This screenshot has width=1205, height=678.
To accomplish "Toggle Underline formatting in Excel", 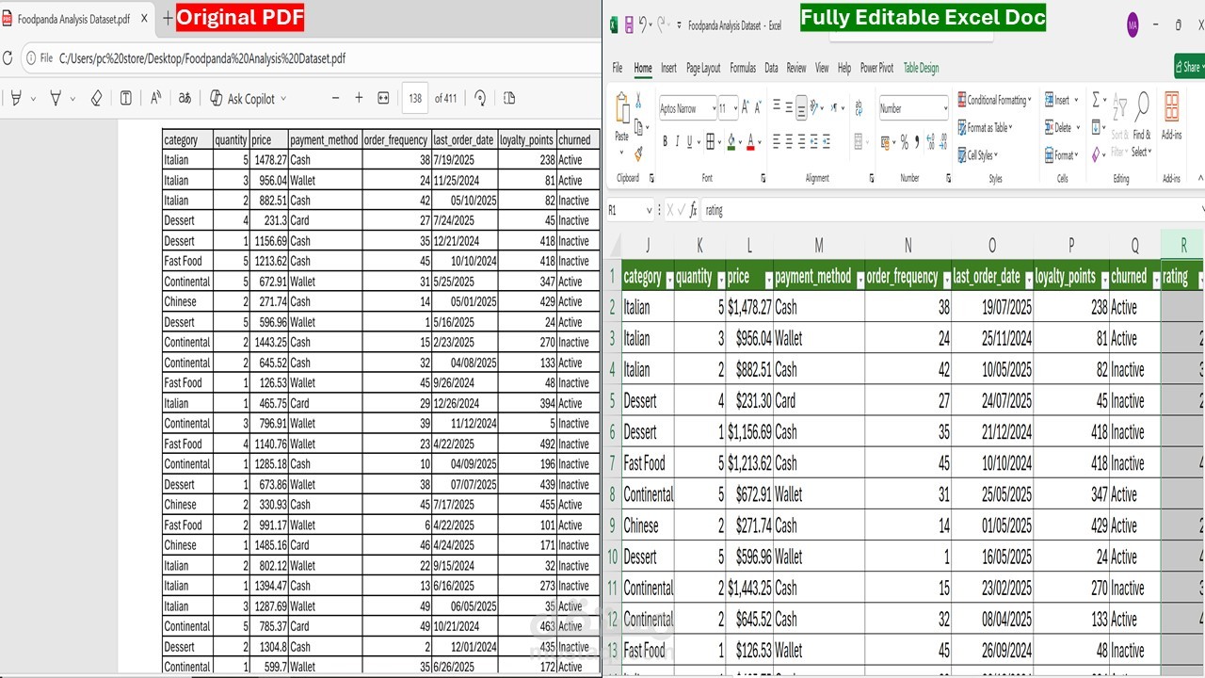I will click(690, 142).
